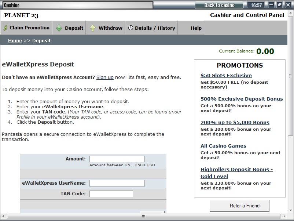294x221 pixels.
Task: Click the clock Details / History icon
Action: (x=131, y=28)
